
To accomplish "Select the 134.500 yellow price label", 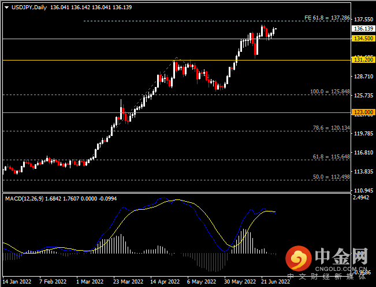I will coord(363,38).
